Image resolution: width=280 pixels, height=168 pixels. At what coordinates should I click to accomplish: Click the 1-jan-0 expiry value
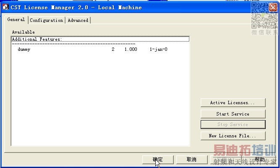coord(158,49)
